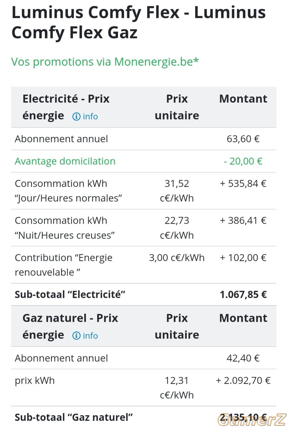The width and height of the screenshot is (287, 428).
Task: Select the 12,31 c€/kWh gas unit price
Action: click(x=177, y=388)
